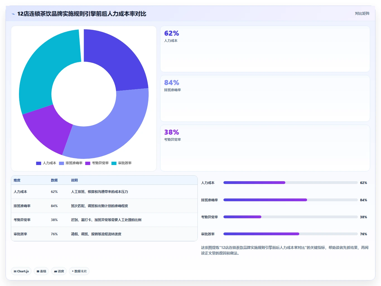Click the 进度 tag icon
Image resolution: width=381 pixels, height=286 pixels.
tap(56, 271)
